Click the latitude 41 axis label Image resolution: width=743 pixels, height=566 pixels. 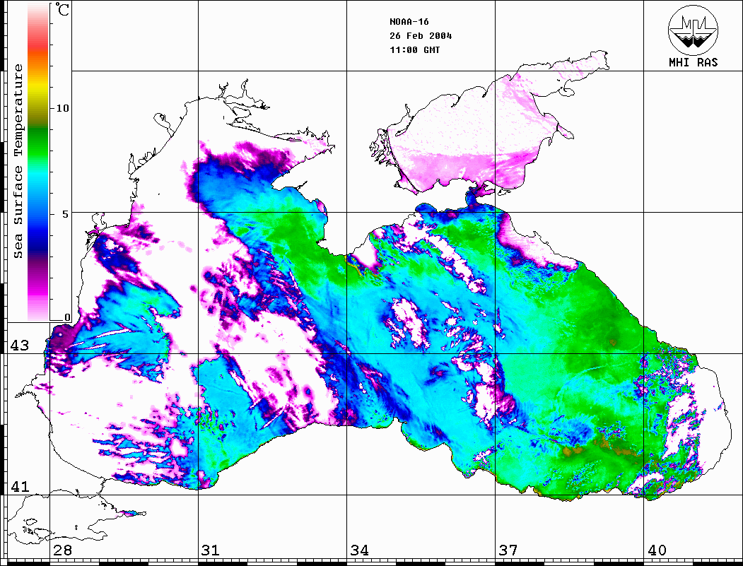pos(18,487)
